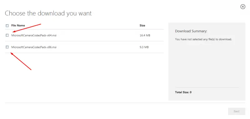Click the upper red arrow pointing at x64 checkbox
This screenshot has height=119, width=250.
27,28
